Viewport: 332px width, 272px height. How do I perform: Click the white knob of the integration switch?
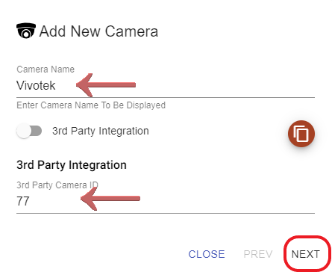pyautogui.click(x=24, y=131)
